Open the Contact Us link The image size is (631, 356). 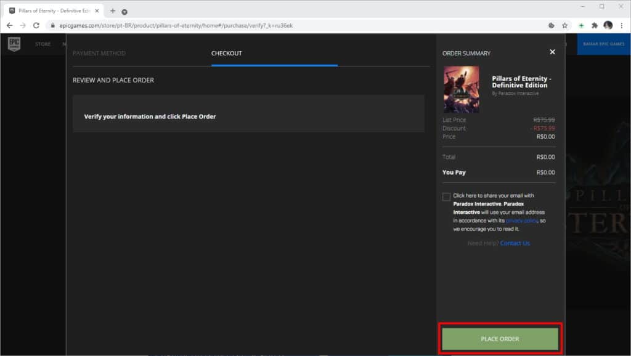click(x=515, y=243)
